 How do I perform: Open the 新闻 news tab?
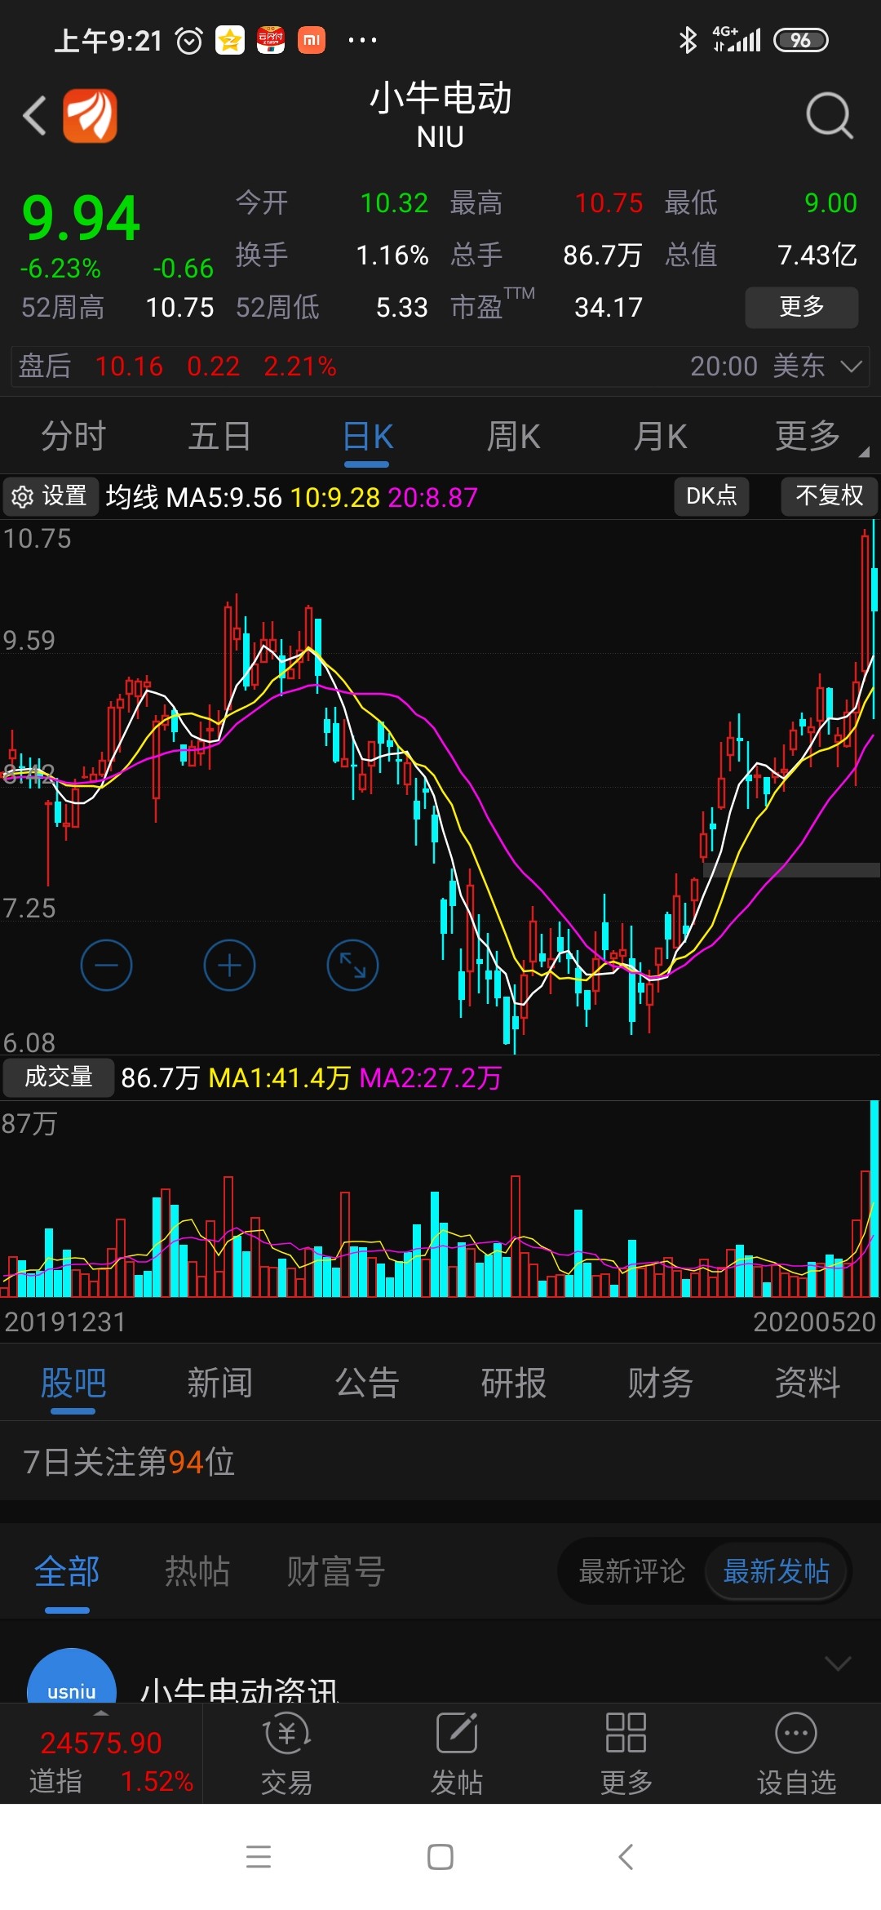point(219,1383)
